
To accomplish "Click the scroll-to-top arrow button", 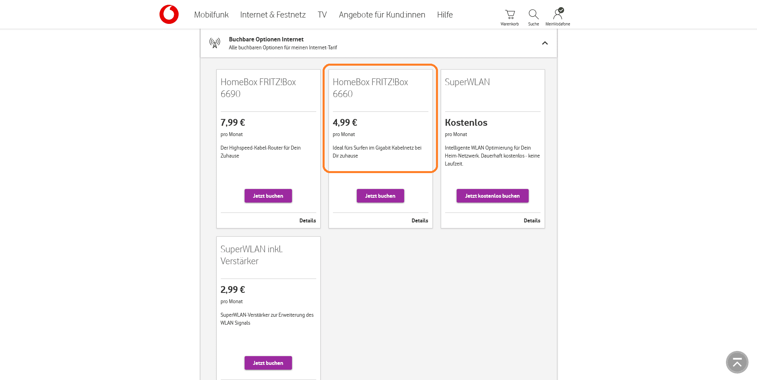I will (x=737, y=362).
